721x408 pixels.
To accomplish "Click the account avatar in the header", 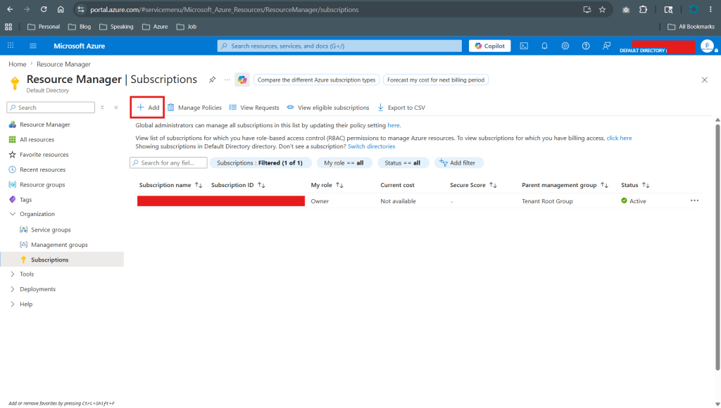I will pos(707,46).
